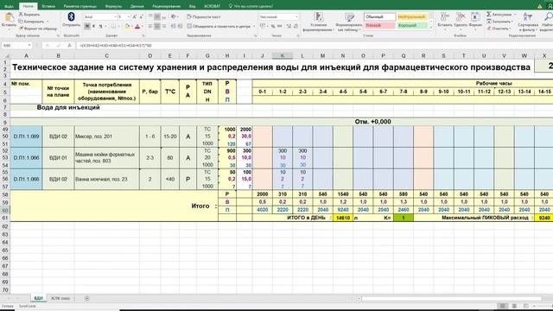Click Условное форматирование icon
553x311 pixels.
[x=319, y=17]
